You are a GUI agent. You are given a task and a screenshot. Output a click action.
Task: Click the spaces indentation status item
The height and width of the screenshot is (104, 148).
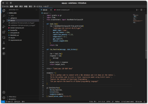101,102
